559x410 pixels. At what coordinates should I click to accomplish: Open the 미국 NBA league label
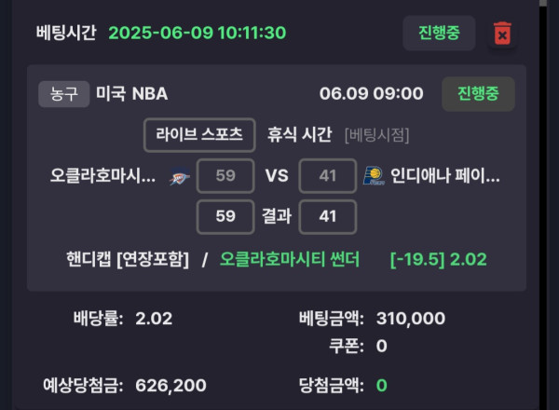coord(132,94)
